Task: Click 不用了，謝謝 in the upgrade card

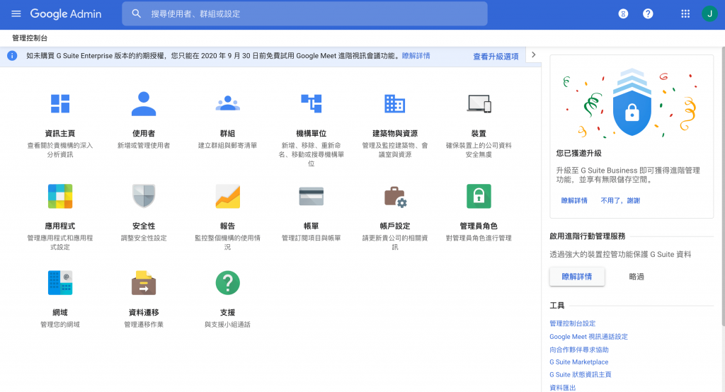Action: [620, 200]
